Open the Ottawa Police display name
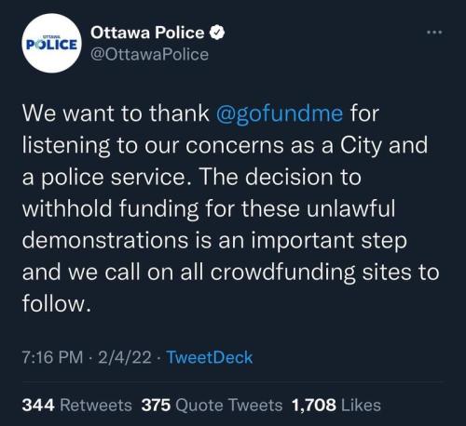This screenshot has width=466, height=426. (x=147, y=33)
